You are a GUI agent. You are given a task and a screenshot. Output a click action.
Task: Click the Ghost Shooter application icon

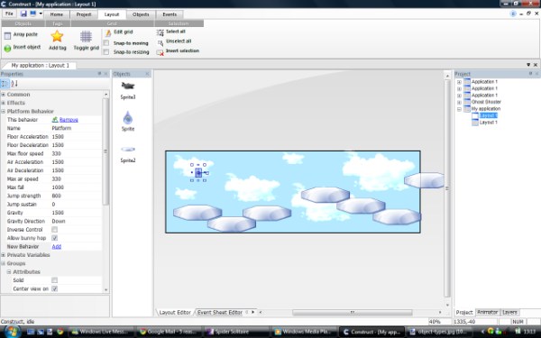point(467,102)
